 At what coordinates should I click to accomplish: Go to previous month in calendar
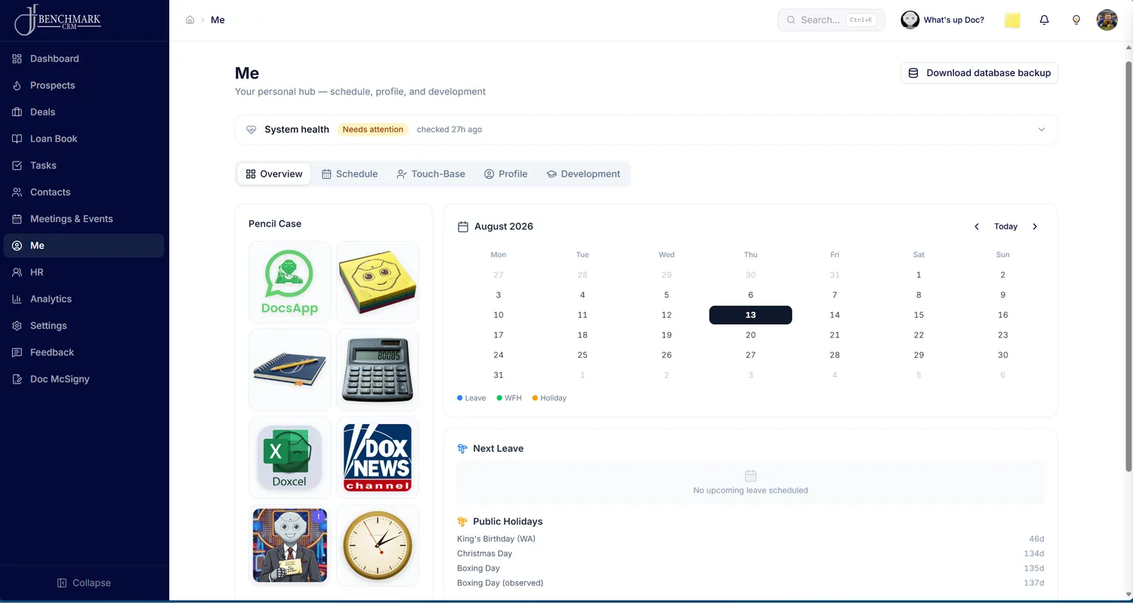pyautogui.click(x=977, y=226)
